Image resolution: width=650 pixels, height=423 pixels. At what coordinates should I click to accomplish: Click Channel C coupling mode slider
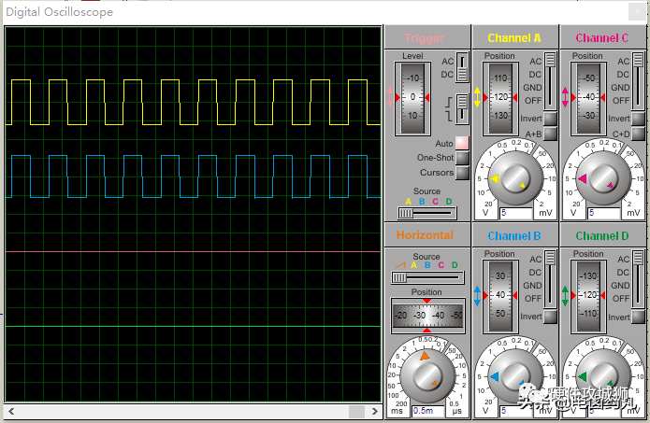coord(638,80)
